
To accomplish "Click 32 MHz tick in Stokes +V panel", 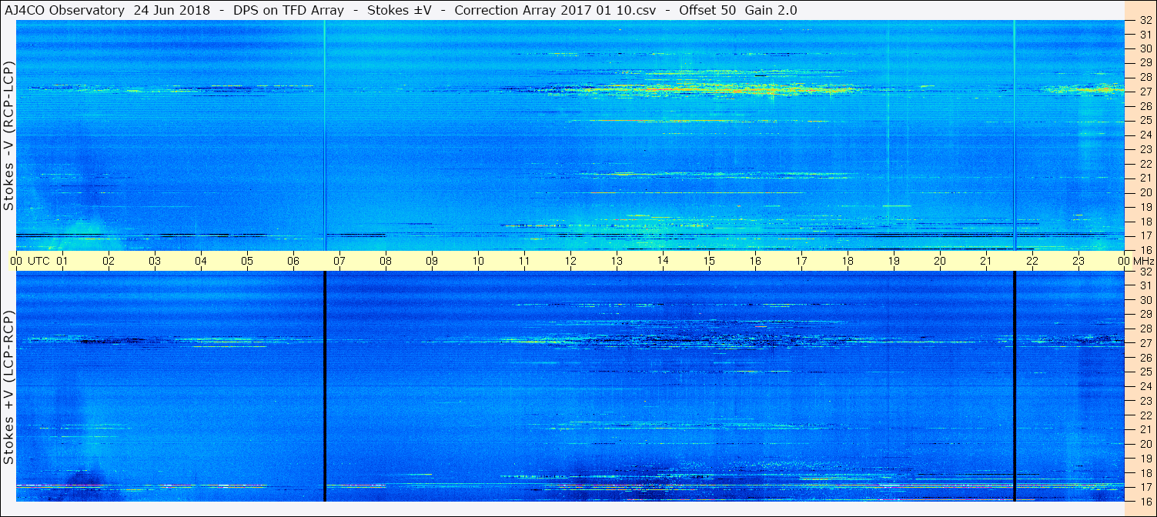I will coord(1145,272).
